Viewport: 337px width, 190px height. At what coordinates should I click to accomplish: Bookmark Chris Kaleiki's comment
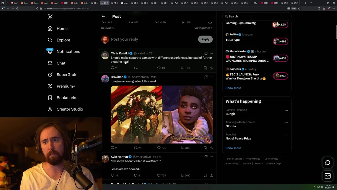205,68
